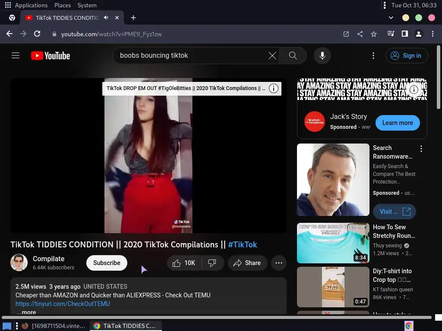Open page in app icon in address bar
Screen dimensions: 442x331
click(x=346, y=34)
